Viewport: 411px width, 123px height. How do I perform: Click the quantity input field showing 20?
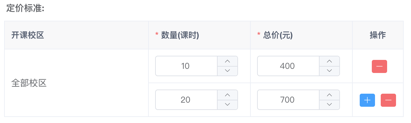[186, 100]
